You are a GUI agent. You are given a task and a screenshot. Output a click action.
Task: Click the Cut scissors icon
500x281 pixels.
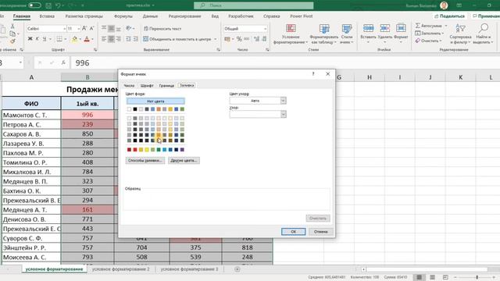tap(12, 26)
